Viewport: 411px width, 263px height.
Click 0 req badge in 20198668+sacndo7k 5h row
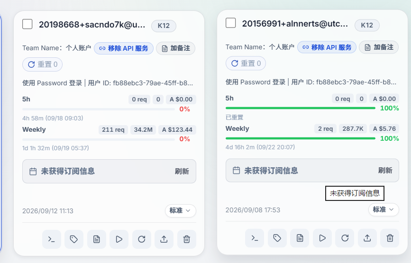pyautogui.click(x=139, y=100)
